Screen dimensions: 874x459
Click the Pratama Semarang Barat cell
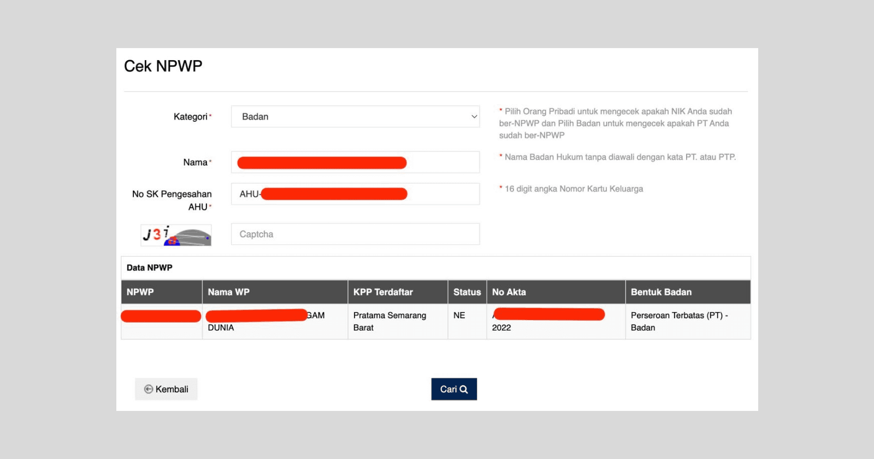point(389,321)
